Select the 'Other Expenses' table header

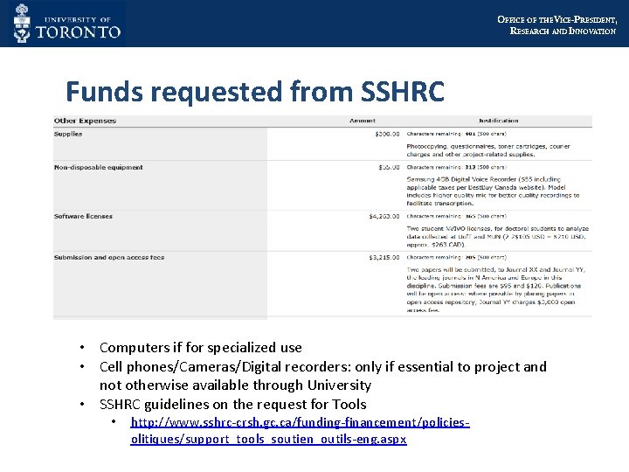[x=85, y=121]
